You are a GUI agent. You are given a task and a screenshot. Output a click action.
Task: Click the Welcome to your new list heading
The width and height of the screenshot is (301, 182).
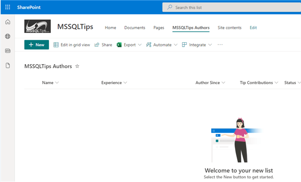(238, 170)
